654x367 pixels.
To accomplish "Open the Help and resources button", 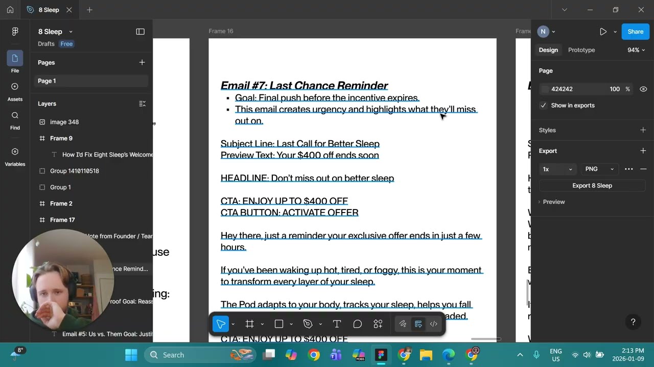I will click(633, 322).
